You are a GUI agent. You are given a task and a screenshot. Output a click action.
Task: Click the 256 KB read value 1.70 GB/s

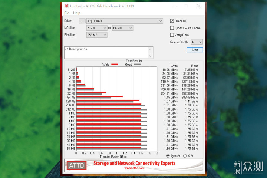(192, 105)
